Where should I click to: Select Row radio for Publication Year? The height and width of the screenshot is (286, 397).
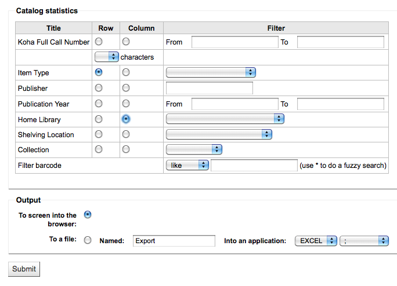(99, 104)
